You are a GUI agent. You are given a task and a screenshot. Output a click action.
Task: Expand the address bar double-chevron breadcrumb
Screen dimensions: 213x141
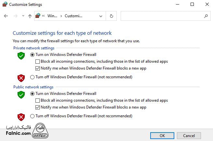pyautogui.click(x=44, y=16)
